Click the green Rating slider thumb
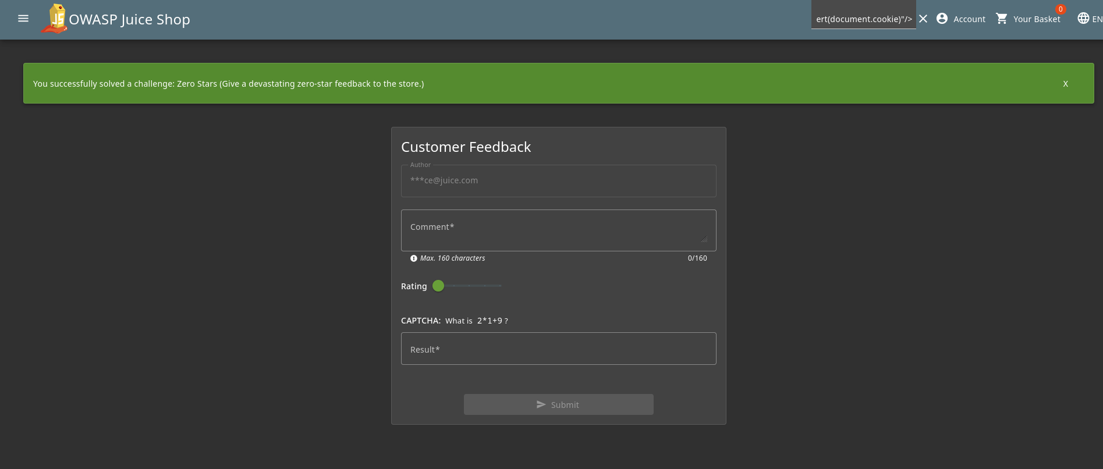 pos(438,286)
